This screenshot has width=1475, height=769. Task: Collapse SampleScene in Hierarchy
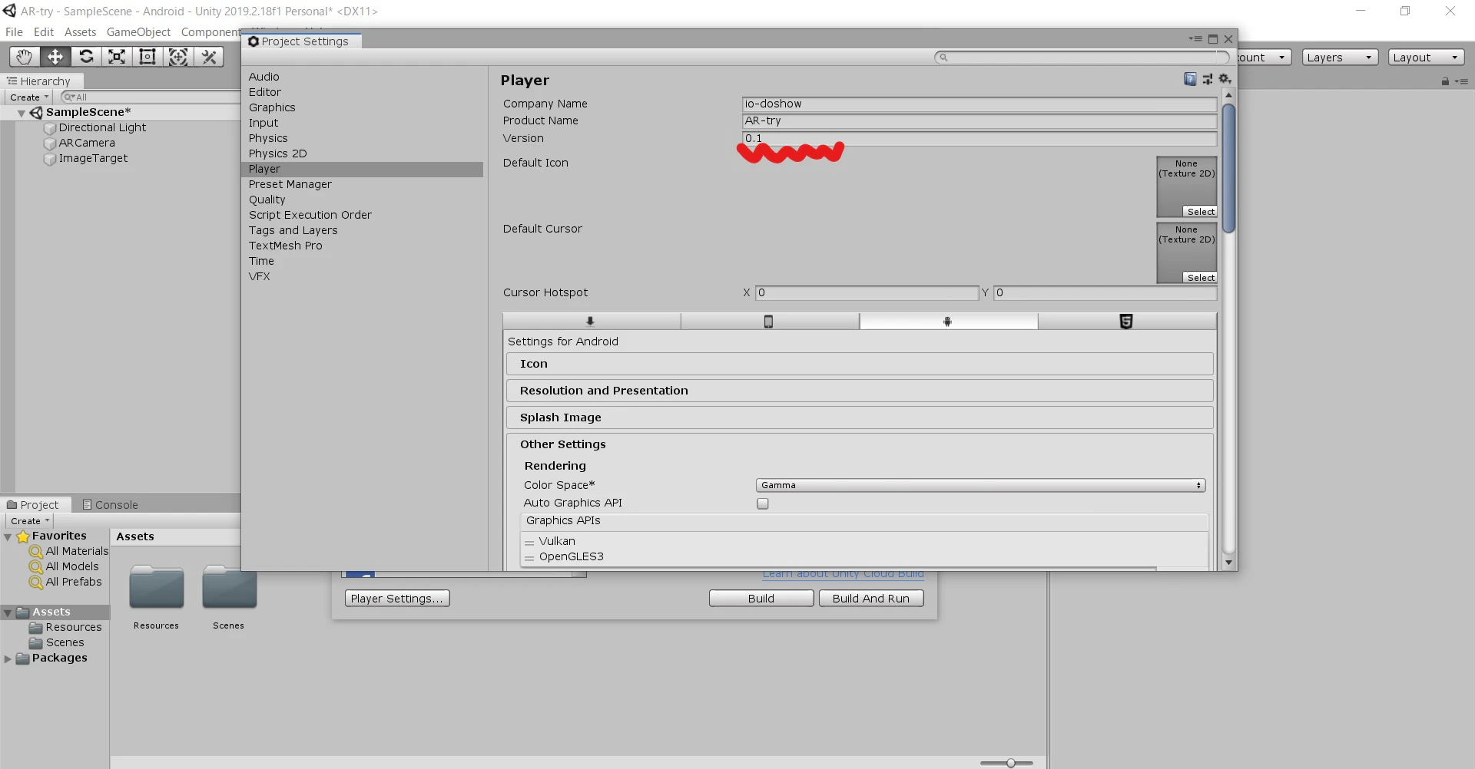tap(22, 113)
